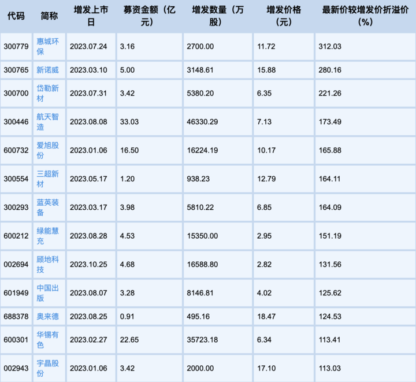This screenshot has height=382, width=416.
Task: Click the premium value 221.26
Action: pos(330,94)
